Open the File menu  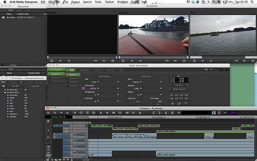click(x=43, y=2)
